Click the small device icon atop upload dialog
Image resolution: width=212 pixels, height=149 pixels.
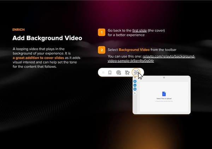tap(164, 77)
